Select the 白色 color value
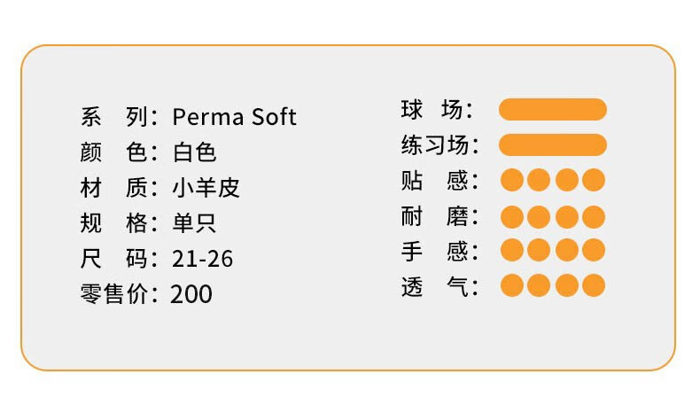 [x=194, y=152]
